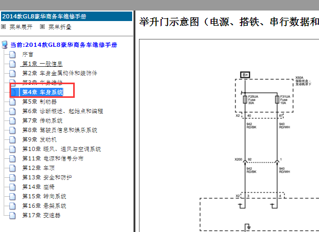Open 第5章 制动器 chapter

point(39,102)
